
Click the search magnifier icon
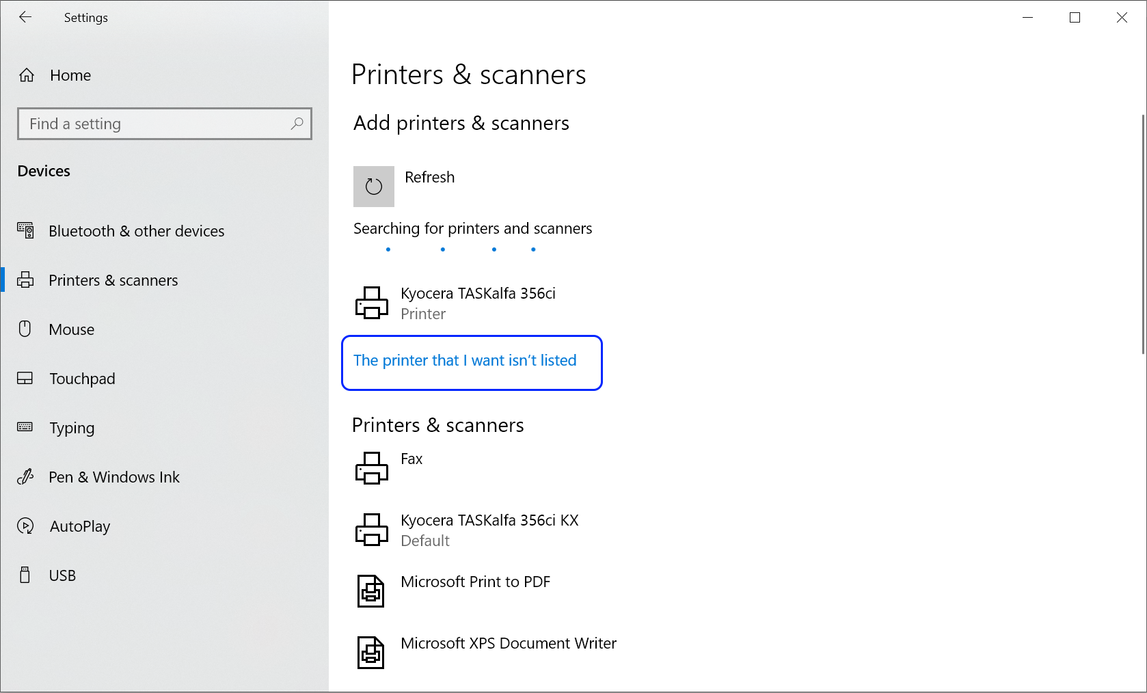click(x=297, y=124)
